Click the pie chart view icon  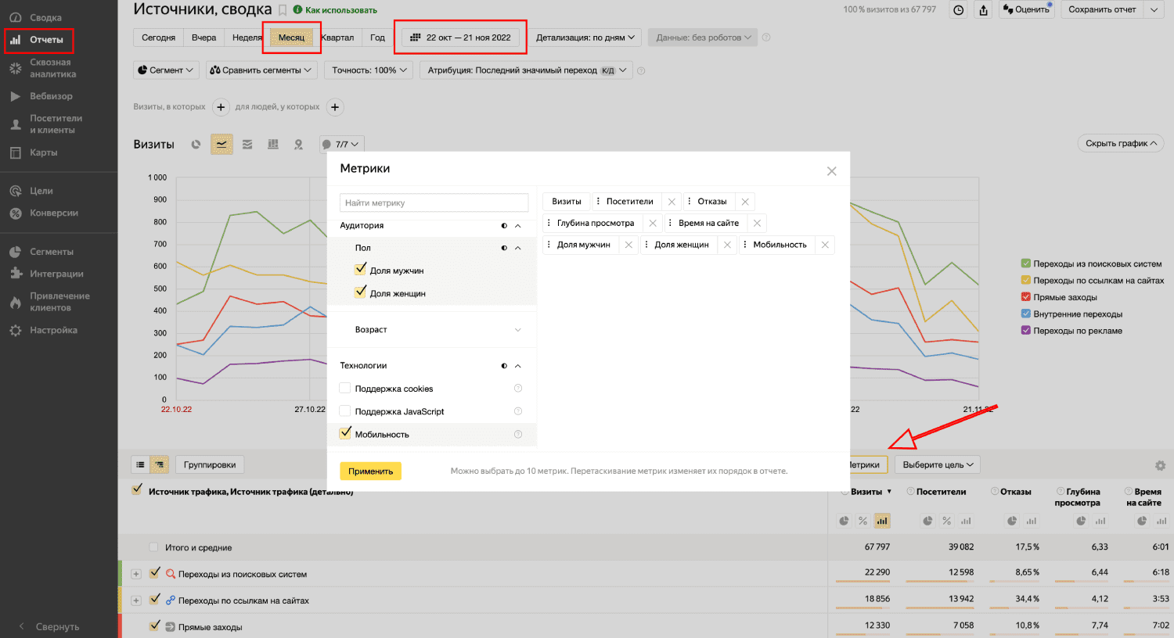tap(196, 145)
